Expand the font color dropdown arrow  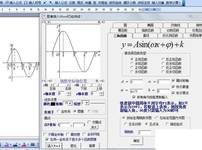[28, 144]
